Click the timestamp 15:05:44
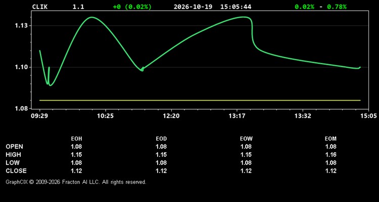Screen dimensions: 379x202 [x=235, y=7]
